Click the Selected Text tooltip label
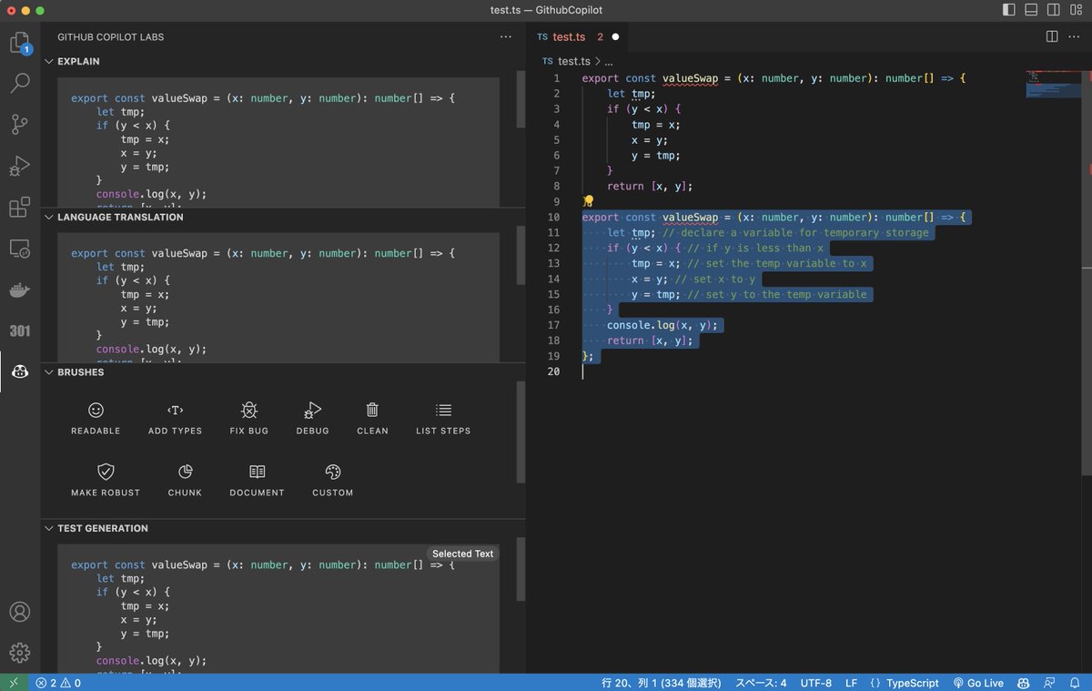The width and height of the screenshot is (1092, 691). (462, 554)
